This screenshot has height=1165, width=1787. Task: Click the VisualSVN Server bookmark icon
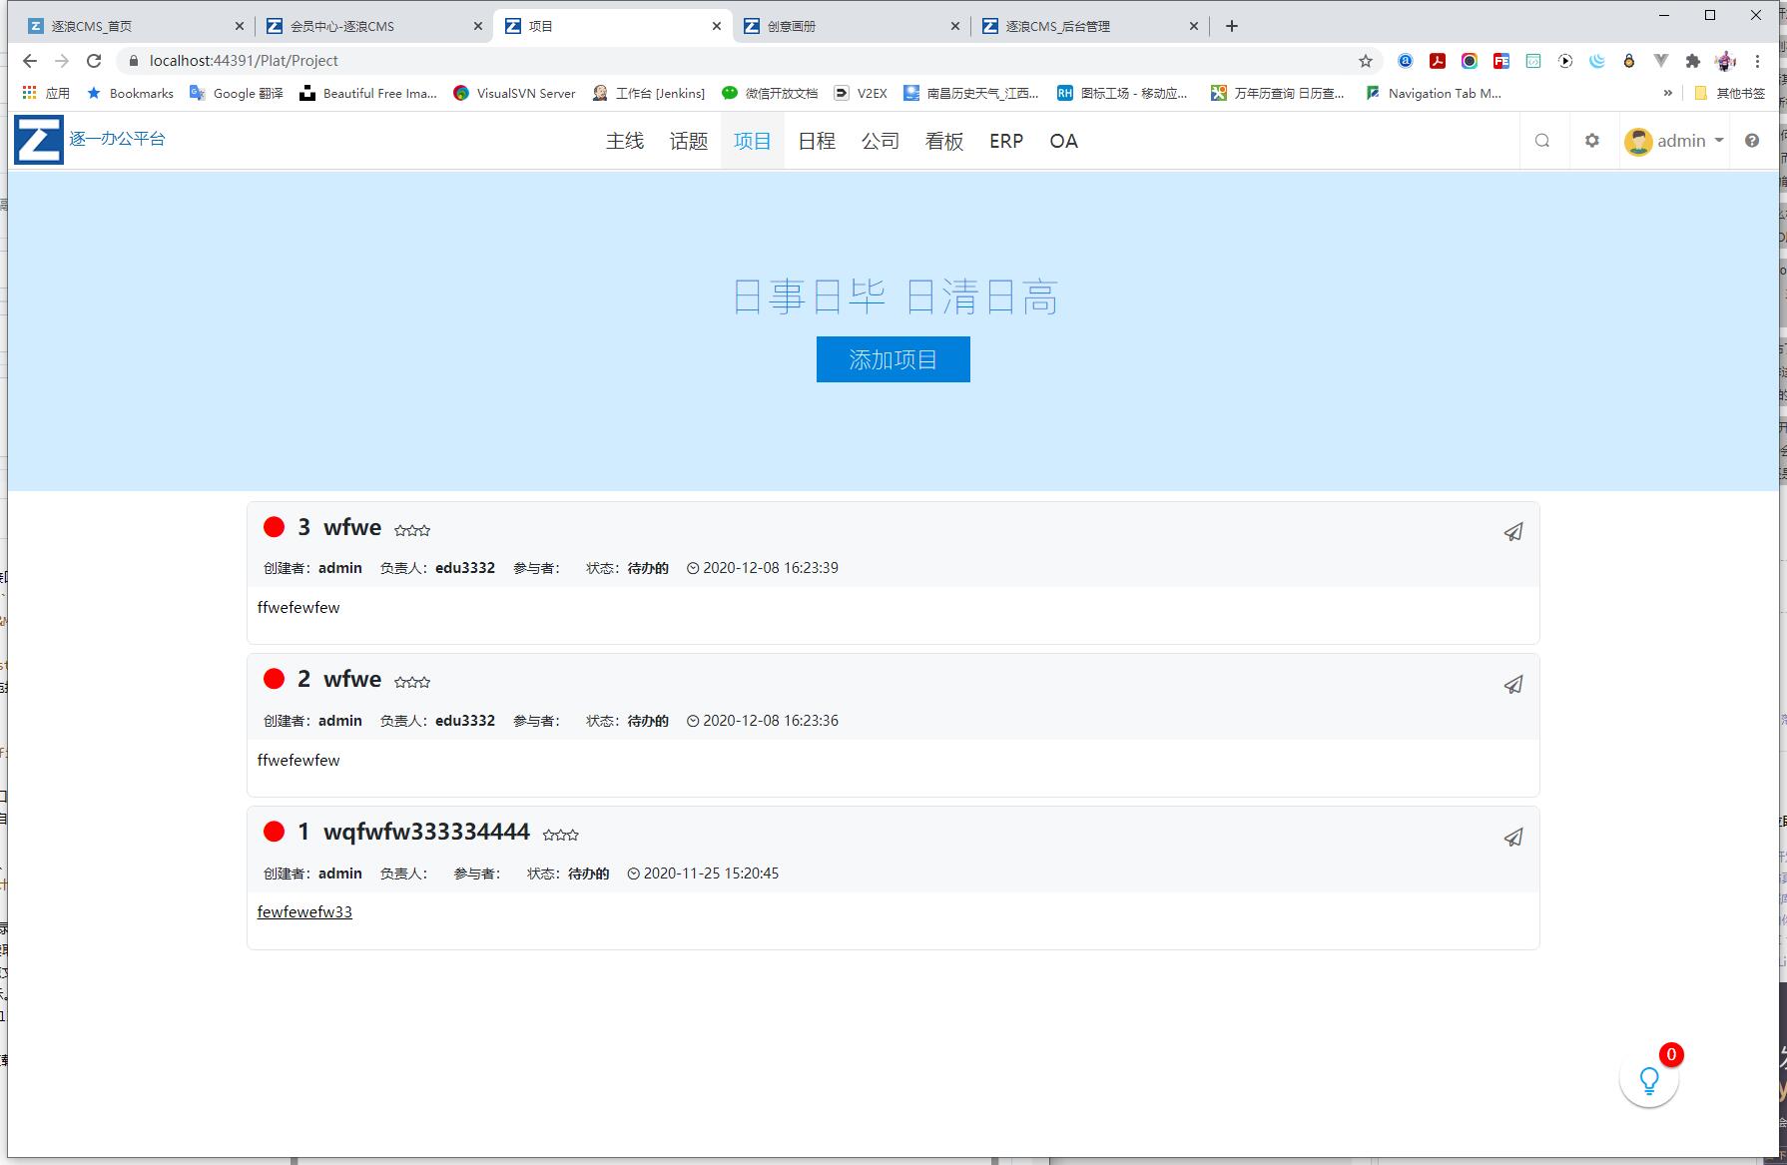(x=462, y=93)
